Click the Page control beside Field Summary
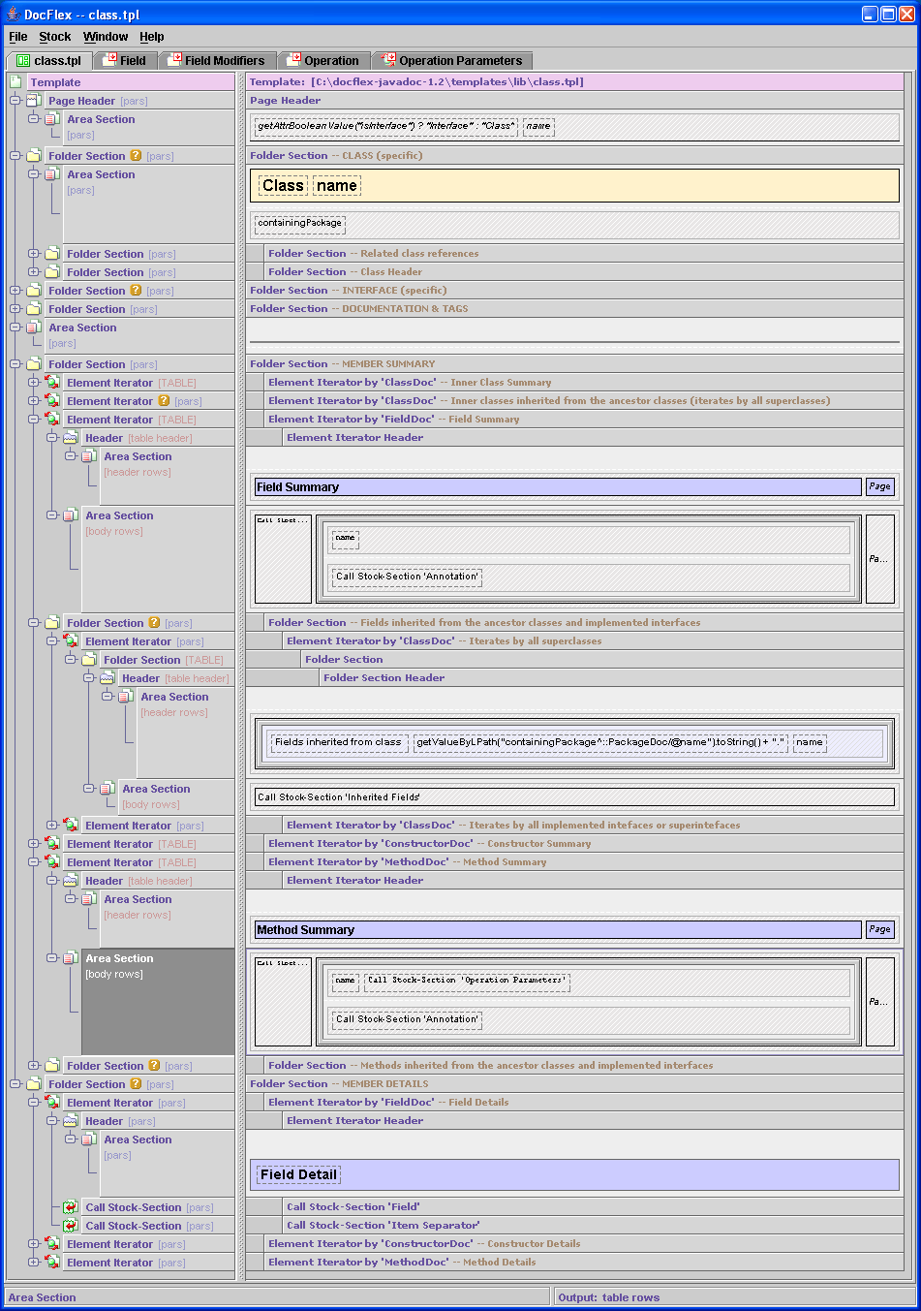The width and height of the screenshot is (921, 1311). tap(879, 487)
